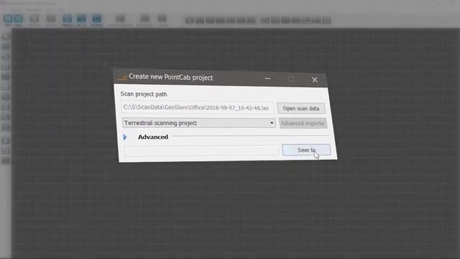Minimize the Create new PointCab project dialog
The width and height of the screenshot is (460, 259).
point(267,78)
